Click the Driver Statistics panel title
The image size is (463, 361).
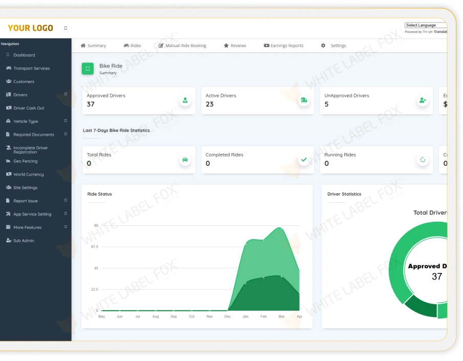coord(344,194)
